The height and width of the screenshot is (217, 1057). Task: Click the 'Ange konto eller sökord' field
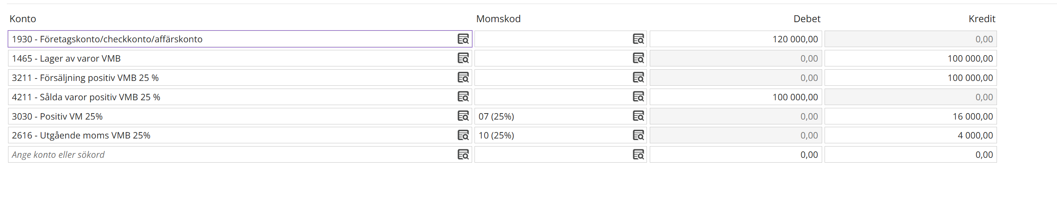(x=230, y=155)
